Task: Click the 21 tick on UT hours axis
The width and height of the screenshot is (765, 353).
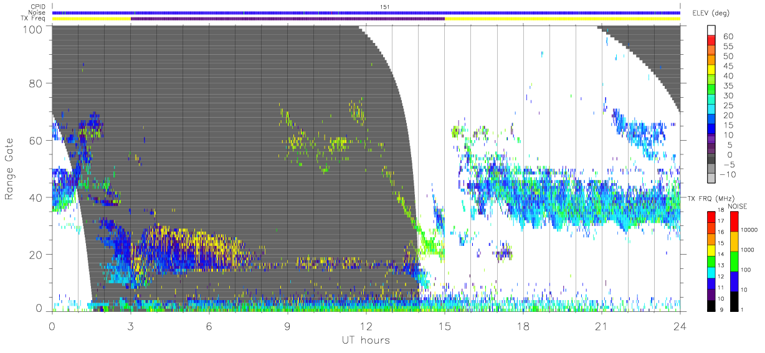Action: coord(602,326)
